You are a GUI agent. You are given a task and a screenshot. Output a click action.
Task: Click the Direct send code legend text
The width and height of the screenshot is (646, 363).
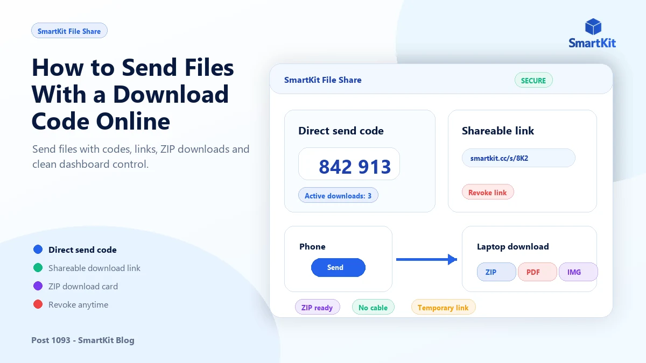[x=82, y=250]
